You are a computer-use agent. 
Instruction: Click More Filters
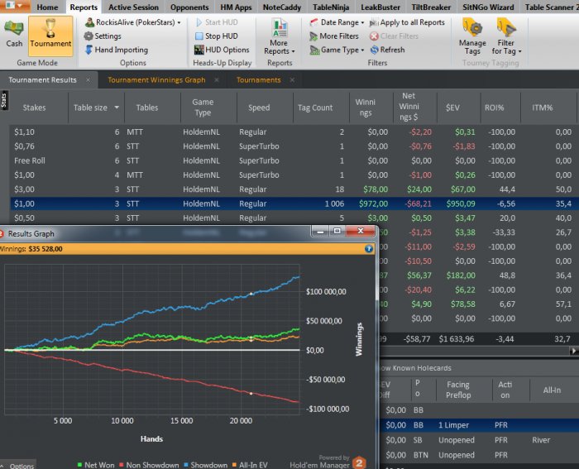[334, 36]
